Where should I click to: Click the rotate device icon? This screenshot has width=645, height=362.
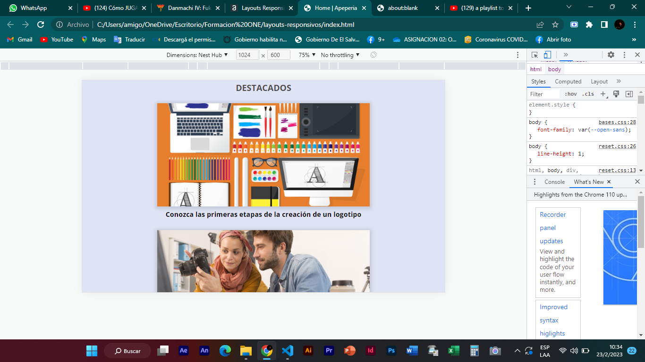(373, 55)
